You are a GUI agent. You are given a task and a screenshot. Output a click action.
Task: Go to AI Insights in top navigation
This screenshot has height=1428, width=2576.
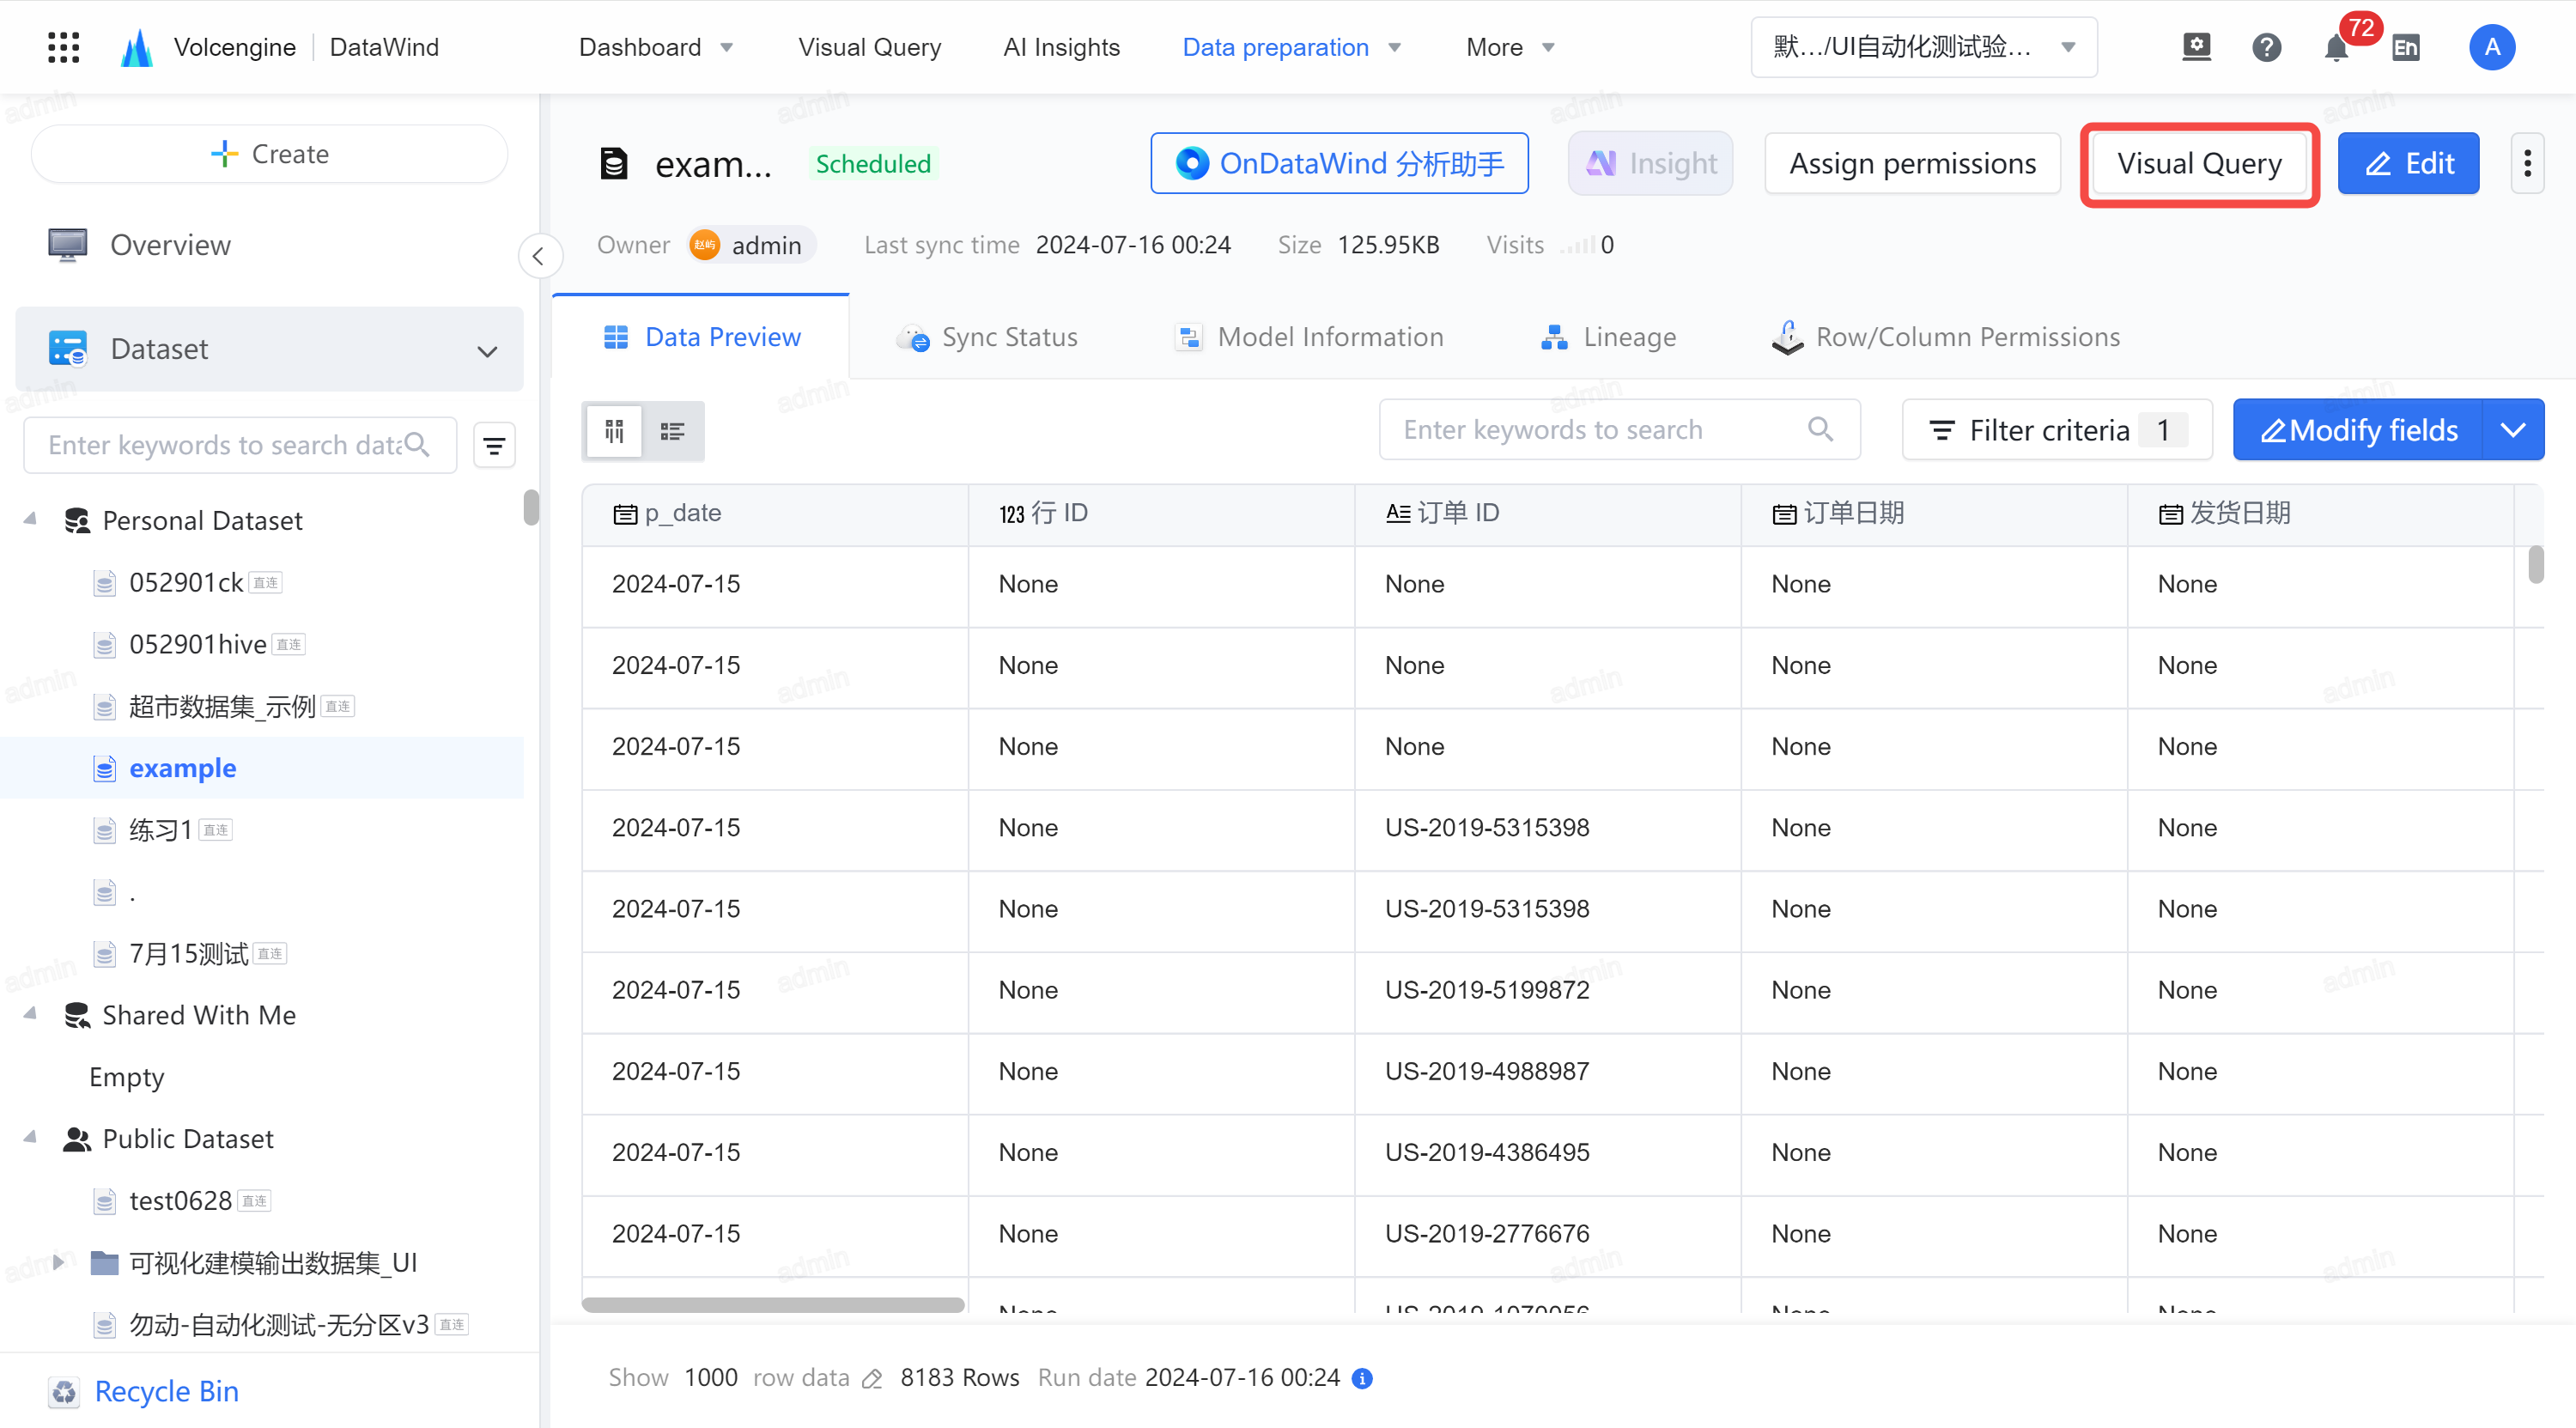[x=1061, y=47]
